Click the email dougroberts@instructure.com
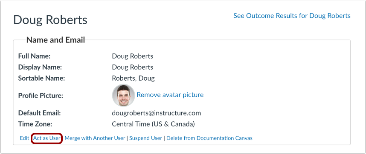 click(x=157, y=113)
